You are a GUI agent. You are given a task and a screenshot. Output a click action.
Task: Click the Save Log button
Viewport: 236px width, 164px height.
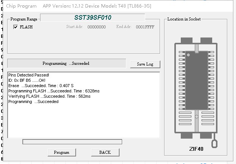tap(145, 64)
